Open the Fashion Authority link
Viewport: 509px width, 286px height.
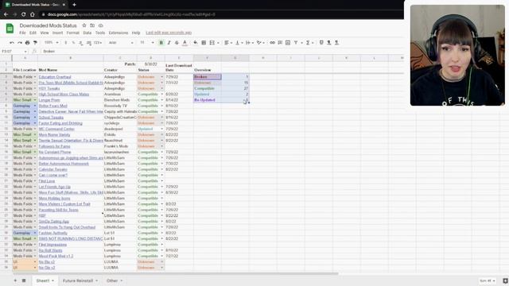click(53, 233)
